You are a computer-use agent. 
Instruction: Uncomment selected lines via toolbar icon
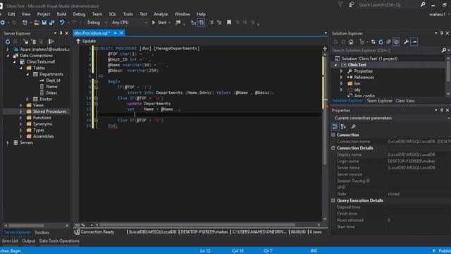[x=219, y=23]
